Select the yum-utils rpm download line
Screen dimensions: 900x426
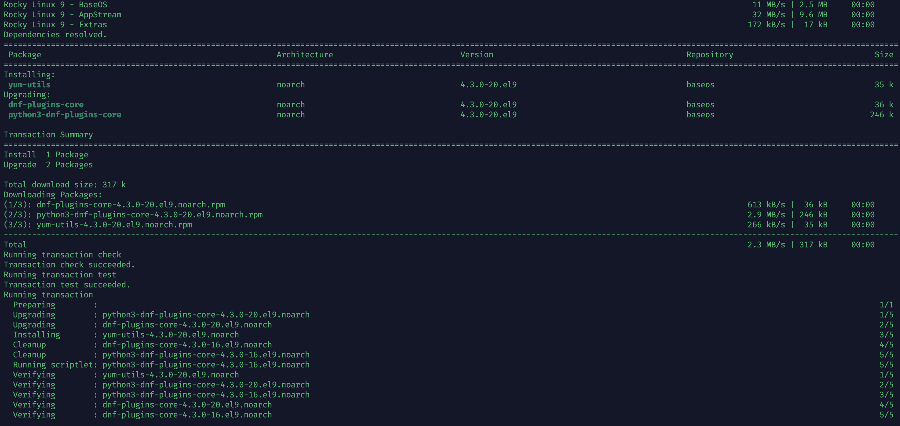point(98,224)
